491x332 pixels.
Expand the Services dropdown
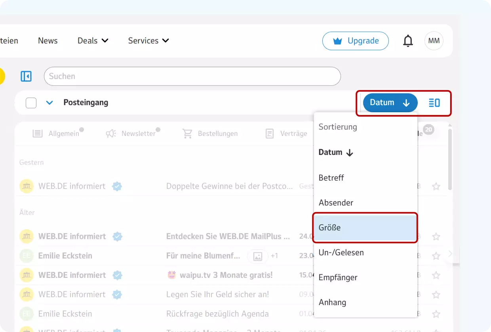click(x=147, y=40)
